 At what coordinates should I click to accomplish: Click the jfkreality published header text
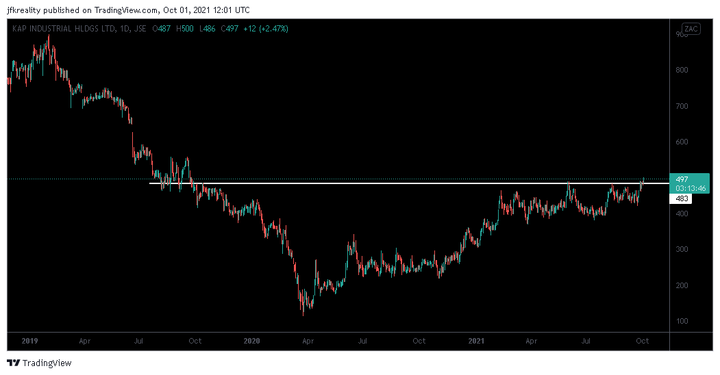click(x=129, y=10)
